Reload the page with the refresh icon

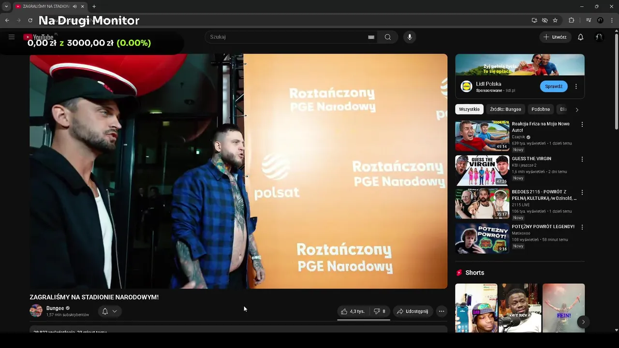(30, 20)
